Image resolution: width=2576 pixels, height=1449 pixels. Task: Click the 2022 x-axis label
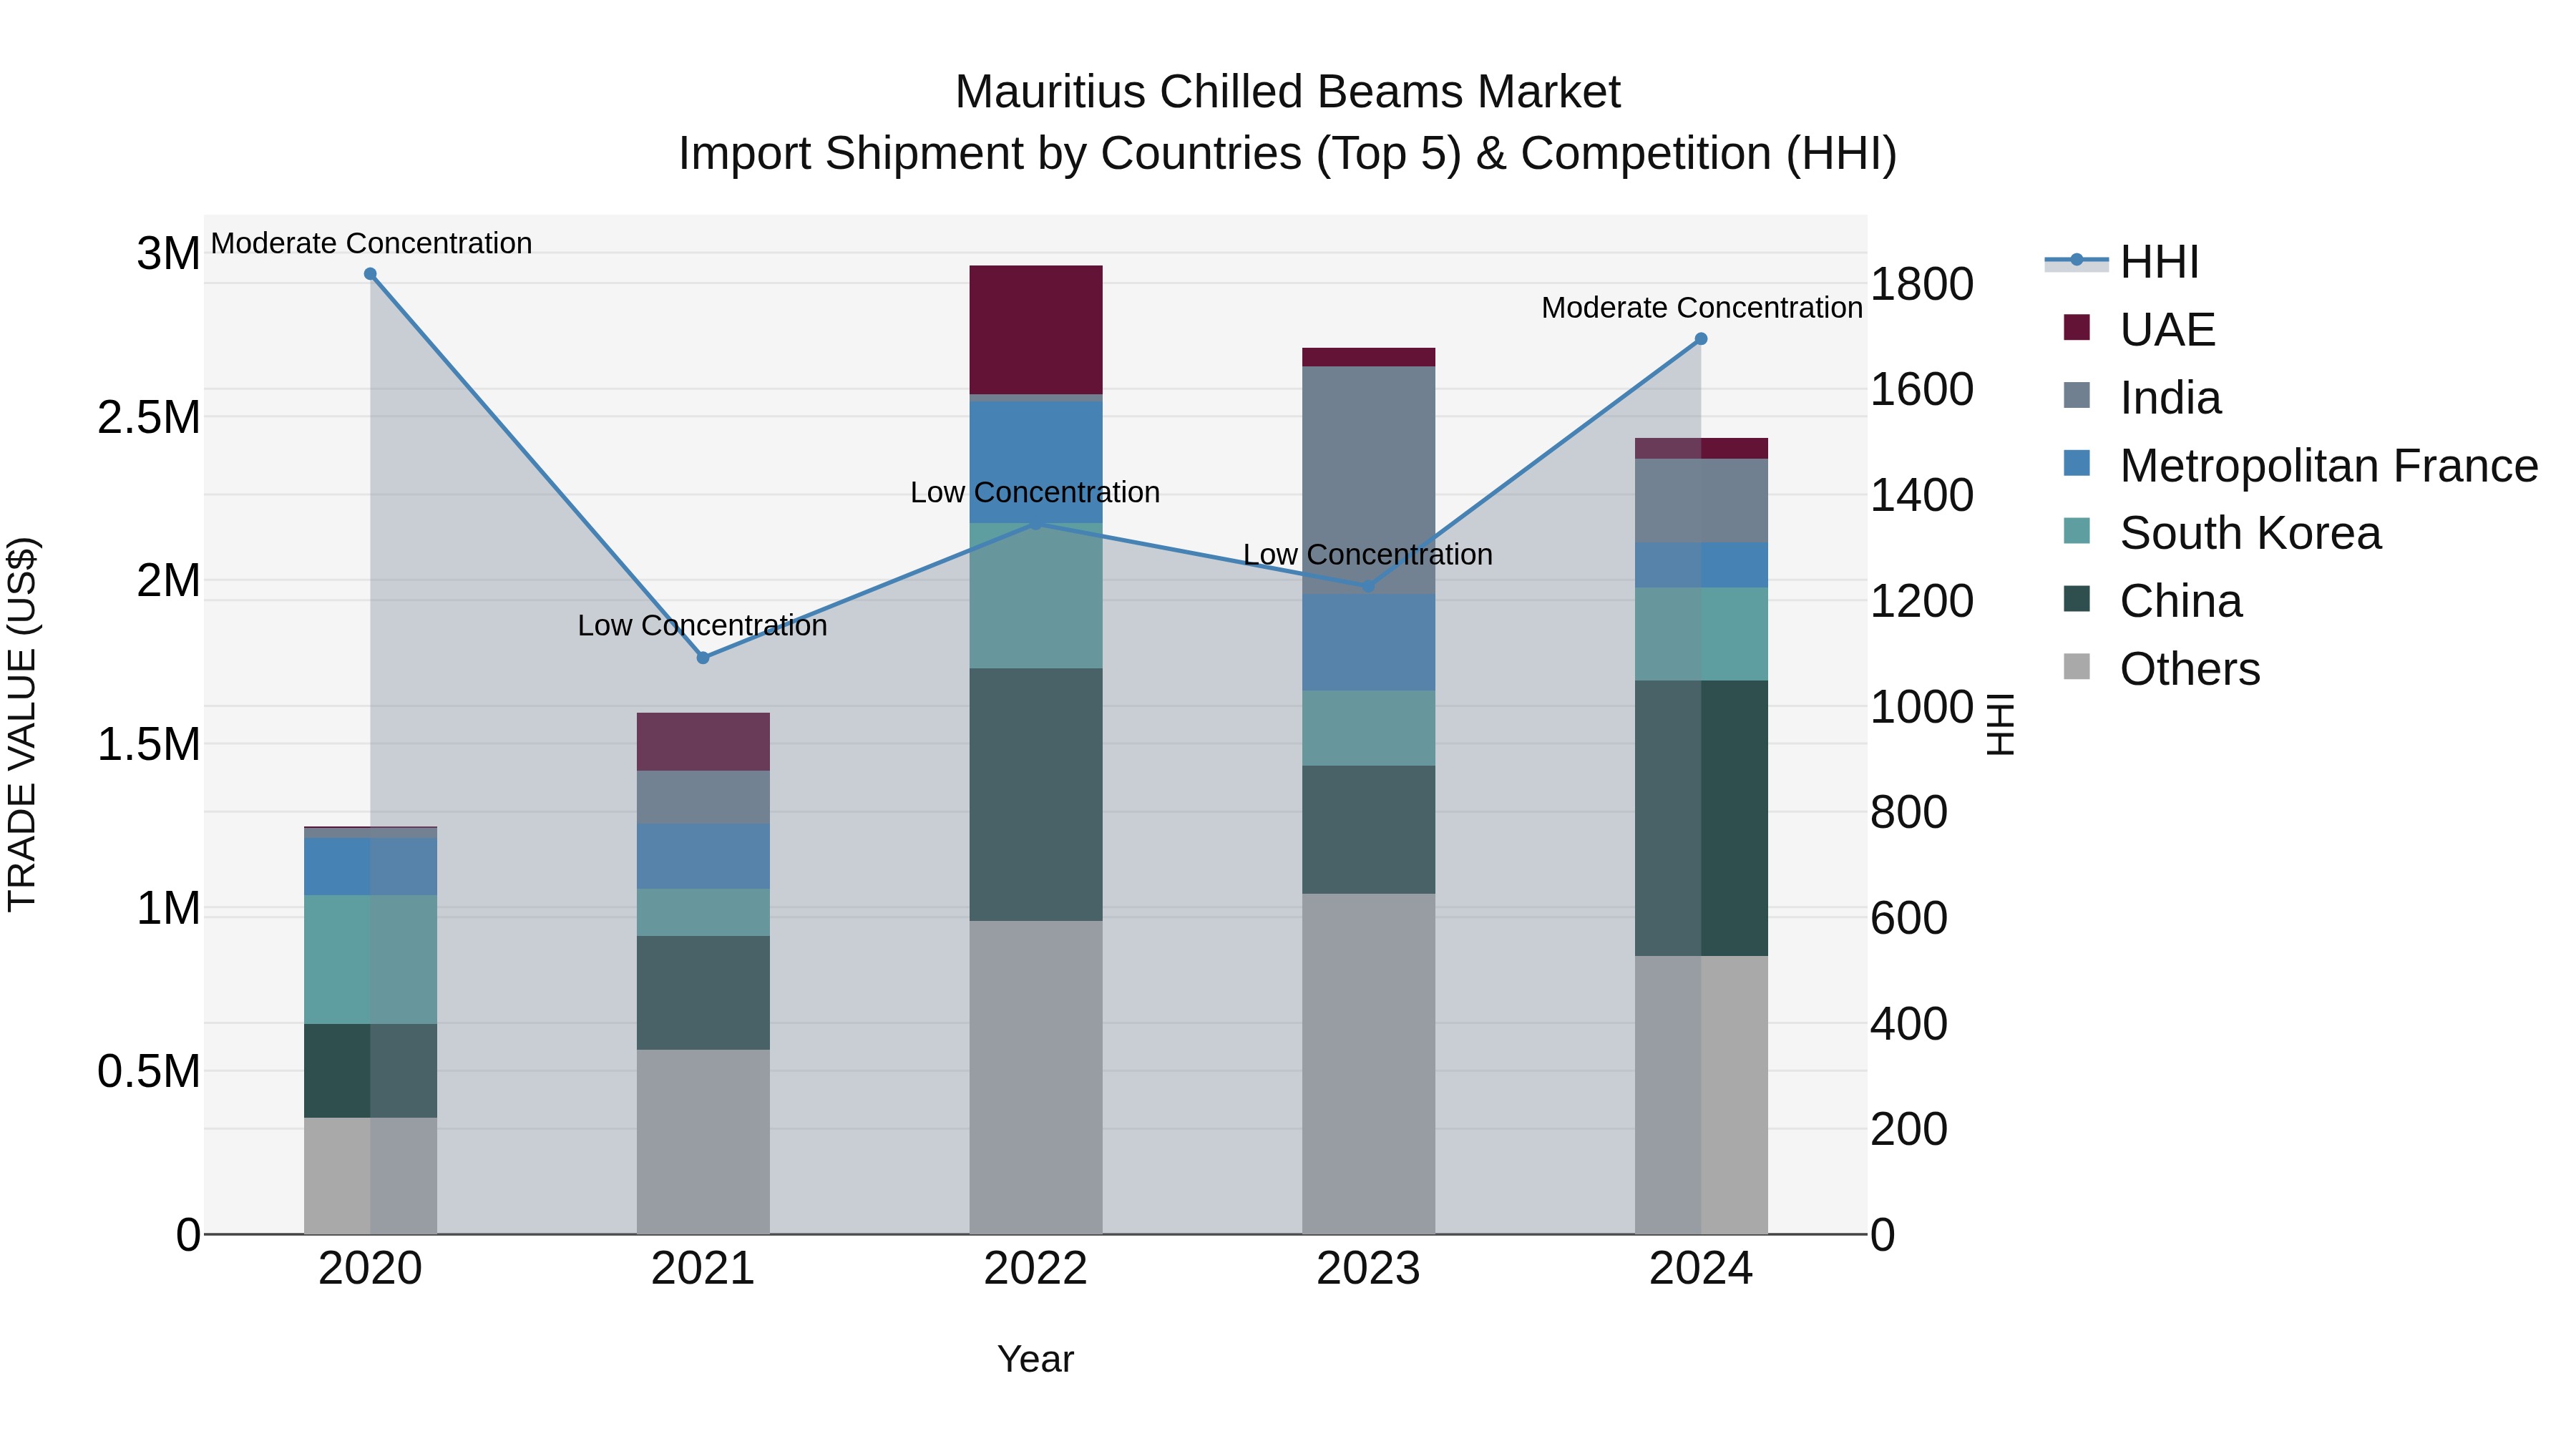pyautogui.click(x=1036, y=1269)
